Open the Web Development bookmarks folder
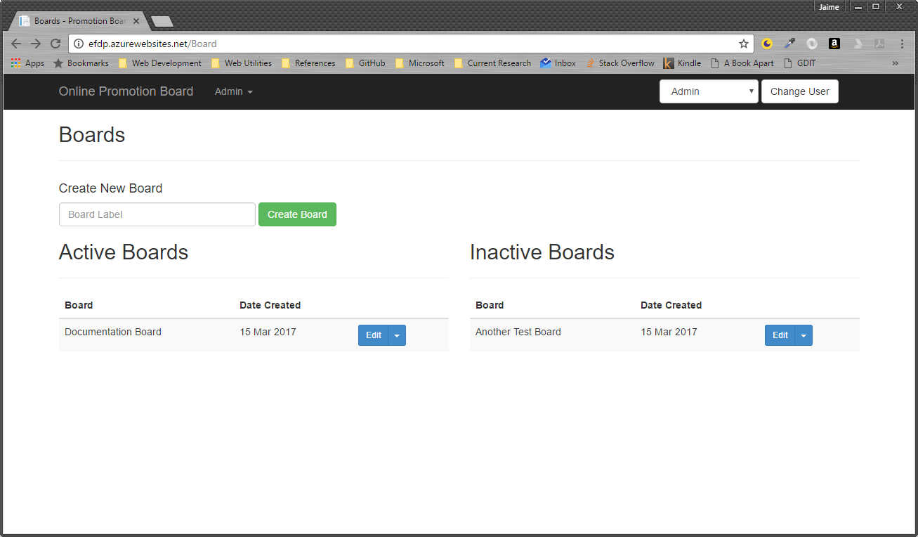 pyautogui.click(x=160, y=63)
